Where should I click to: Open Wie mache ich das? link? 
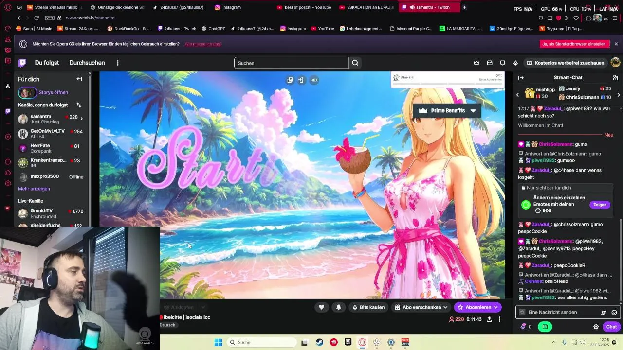tap(203, 44)
